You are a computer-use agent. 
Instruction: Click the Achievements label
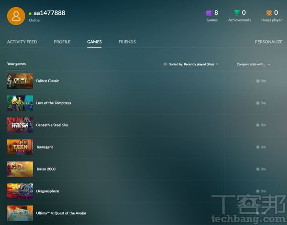pos(240,20)
